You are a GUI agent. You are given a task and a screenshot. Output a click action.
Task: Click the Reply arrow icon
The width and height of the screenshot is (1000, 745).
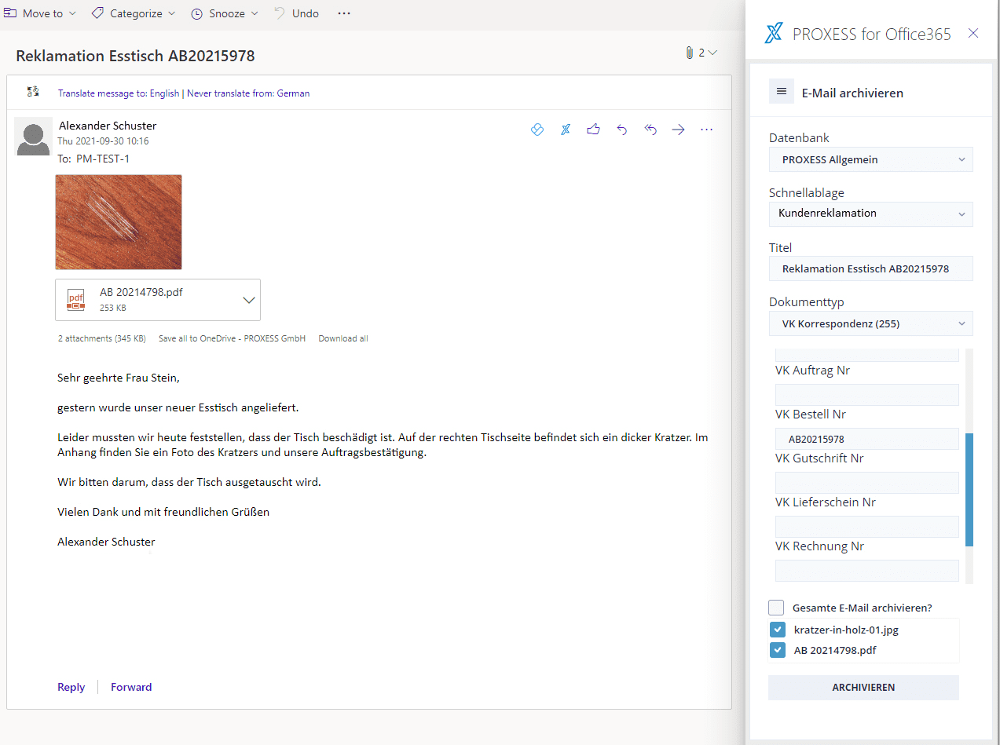click(622, 130)
